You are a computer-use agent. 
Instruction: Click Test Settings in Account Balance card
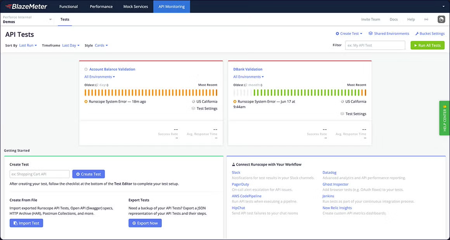point(207,109)
